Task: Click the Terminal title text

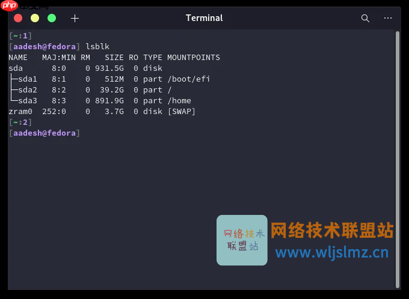Action: (204, 18)
